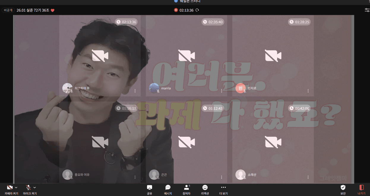Click the timer refresh icon
This screenshot has width=370, height=196.
[197, 10]
